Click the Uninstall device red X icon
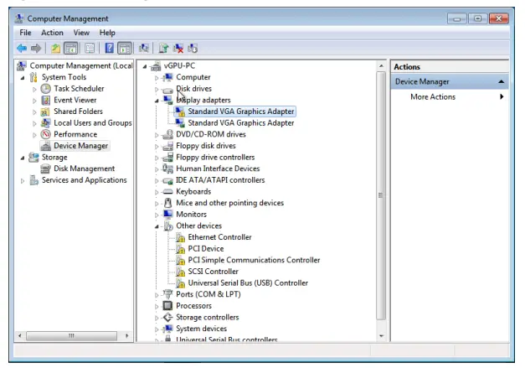This screenshot has width=525, height=368. tap(178, 49)
